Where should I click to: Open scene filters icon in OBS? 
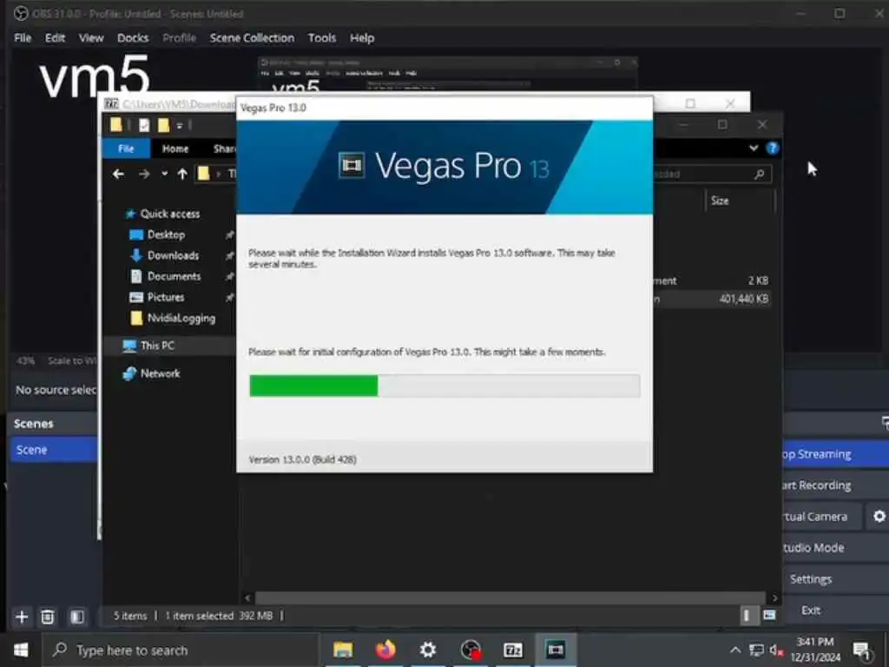pos(77,617)
